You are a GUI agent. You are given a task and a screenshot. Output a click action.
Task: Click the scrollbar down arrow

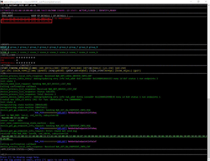[x=208, y=159]
